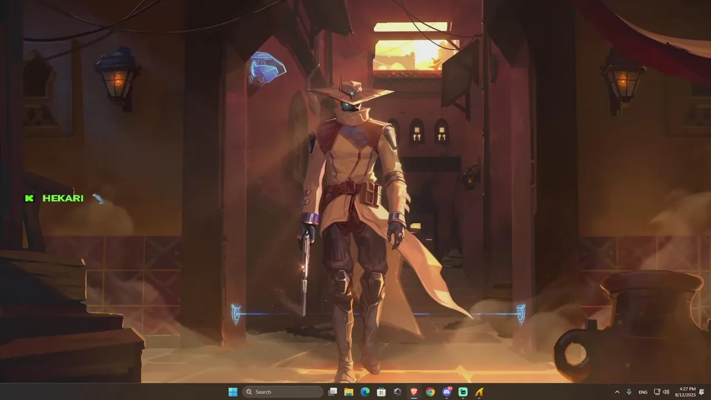Open volume control from tray

click(x=666, y=392)
